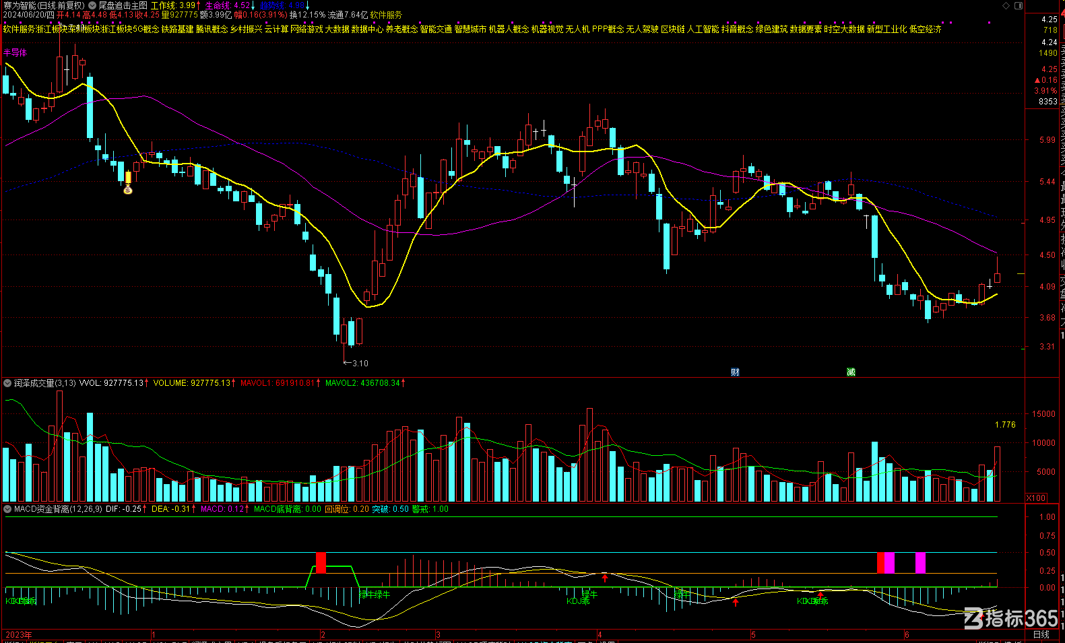The image size is (1065, 643).
Task: Open the 腾讯概念 concept tag
Action: pos(212,30)
